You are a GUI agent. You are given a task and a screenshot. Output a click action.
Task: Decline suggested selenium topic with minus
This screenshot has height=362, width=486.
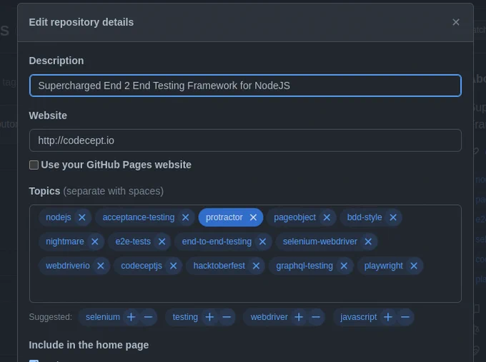[148, 317]
